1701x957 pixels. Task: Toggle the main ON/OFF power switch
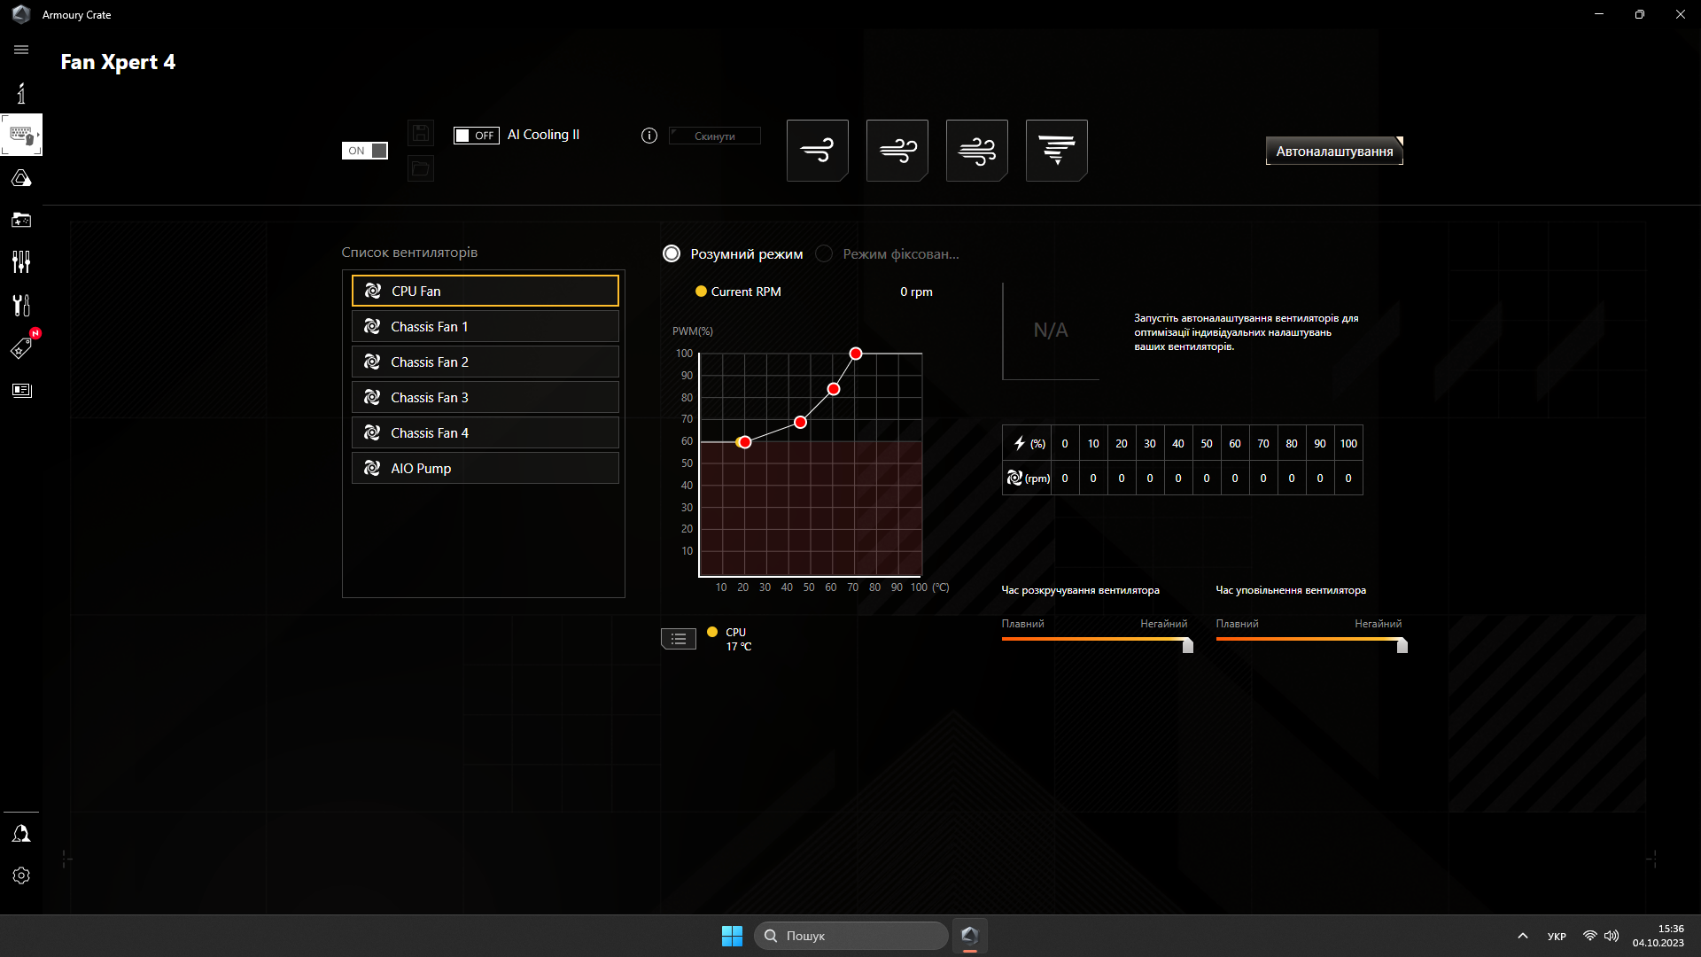click(x=364, y=151)
